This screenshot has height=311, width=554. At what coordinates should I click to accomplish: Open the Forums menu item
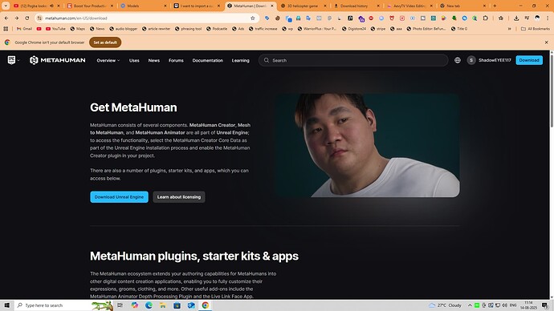(x=176, y=60)
